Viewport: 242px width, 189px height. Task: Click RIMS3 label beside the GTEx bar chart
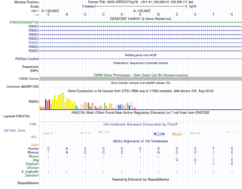[34, 102]
